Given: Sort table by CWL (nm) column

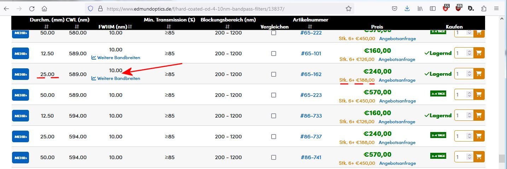Looking at the screenshot, I should click(77, 26).
